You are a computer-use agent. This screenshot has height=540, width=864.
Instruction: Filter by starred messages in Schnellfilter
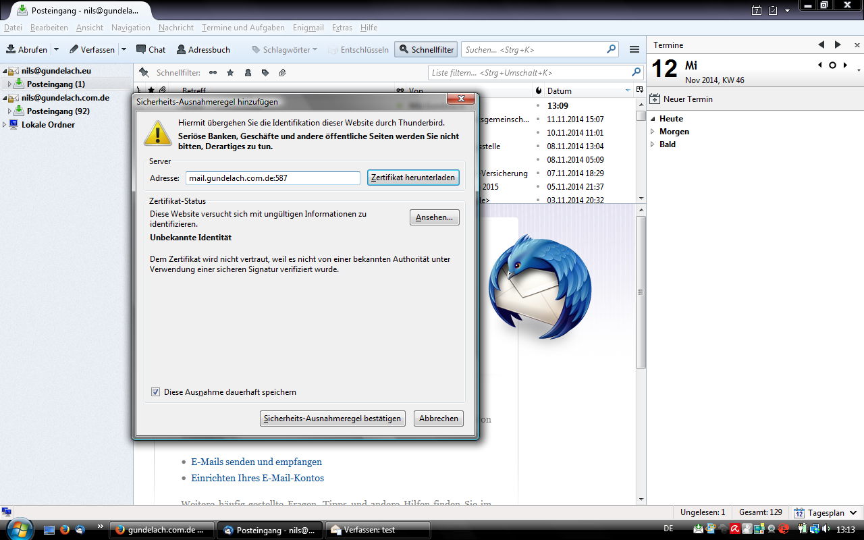pos(230,72)
